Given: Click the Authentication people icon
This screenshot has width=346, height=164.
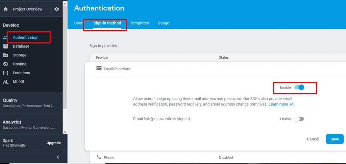Looking at the screenshot, I should [x=5, y=37].
